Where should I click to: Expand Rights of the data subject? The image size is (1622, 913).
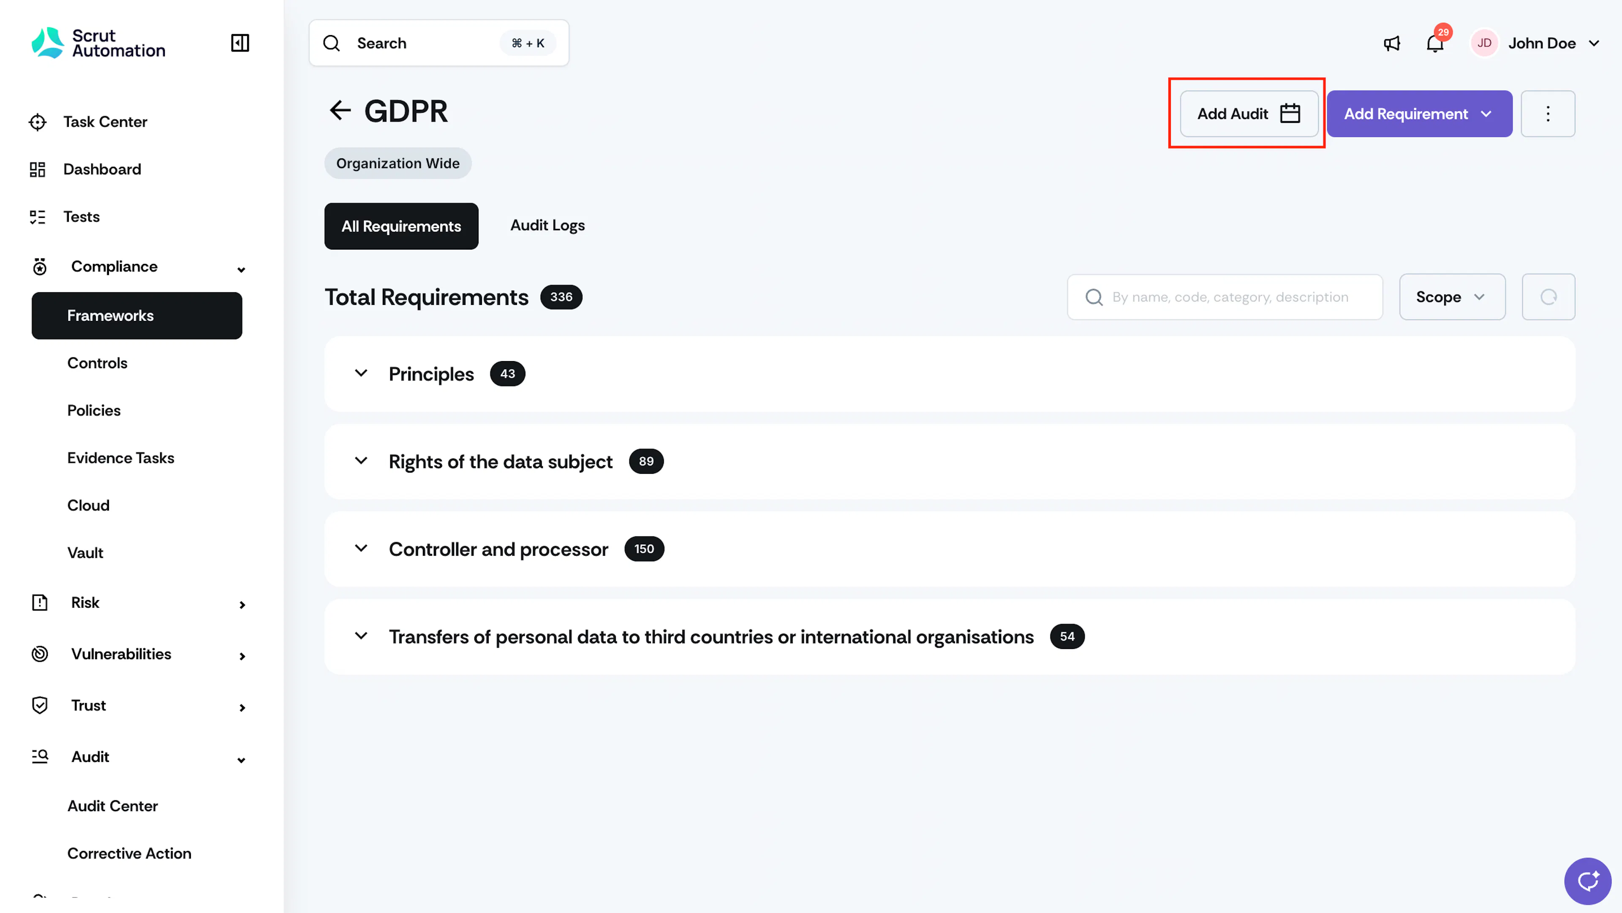(x=361, y=461)
